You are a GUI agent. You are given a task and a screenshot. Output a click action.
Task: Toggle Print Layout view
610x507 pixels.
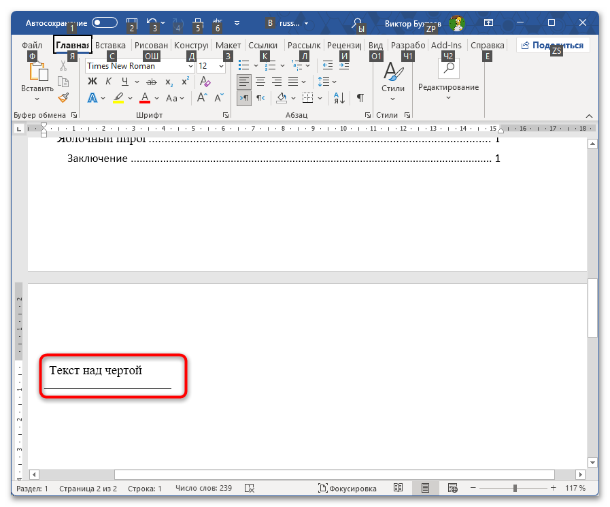point(425,488)
